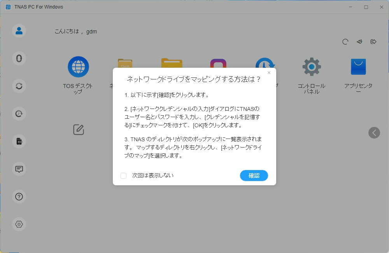
Task: Click the TOS デスクトップ label
Action: point(78,89)
